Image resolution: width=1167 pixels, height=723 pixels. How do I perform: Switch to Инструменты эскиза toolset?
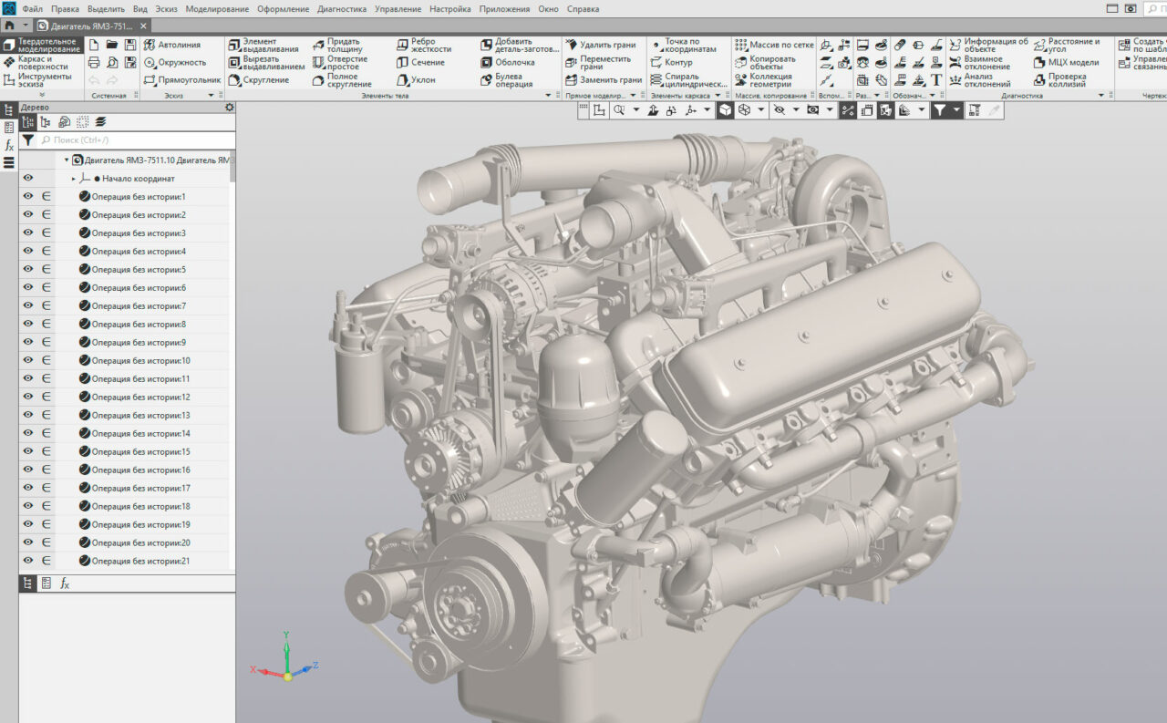tap(42, 80)
